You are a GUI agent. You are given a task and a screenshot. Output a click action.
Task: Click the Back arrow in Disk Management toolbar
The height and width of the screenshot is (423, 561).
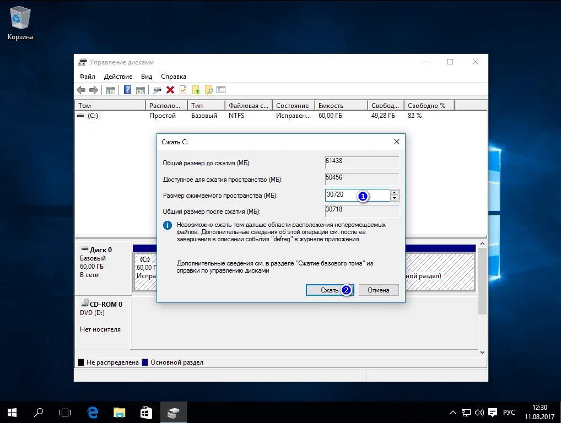(x=81, y=90)
